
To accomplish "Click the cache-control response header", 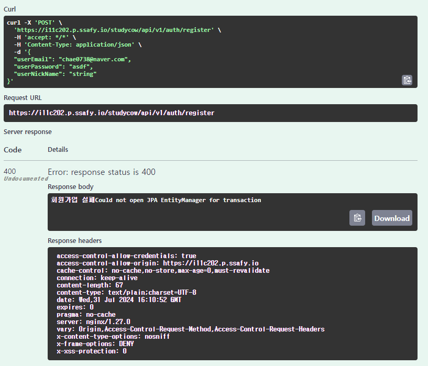I will [x=163, y=271].
